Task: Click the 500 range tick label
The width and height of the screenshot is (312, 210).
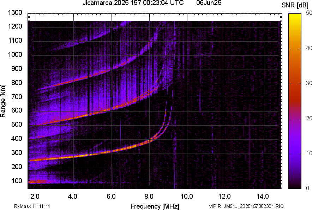Action: pyautogui.click(x=17, y=124)
